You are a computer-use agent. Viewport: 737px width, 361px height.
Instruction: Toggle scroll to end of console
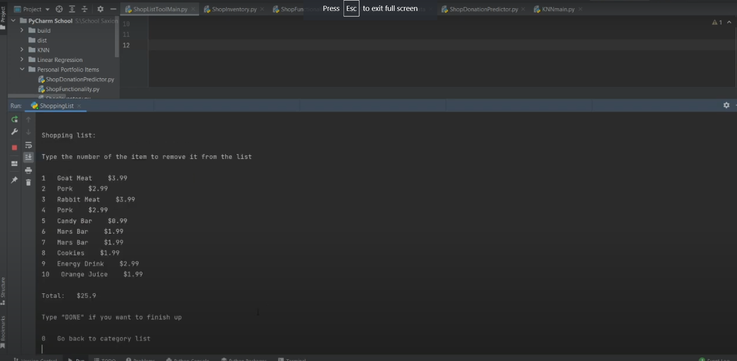pos(28,157)
